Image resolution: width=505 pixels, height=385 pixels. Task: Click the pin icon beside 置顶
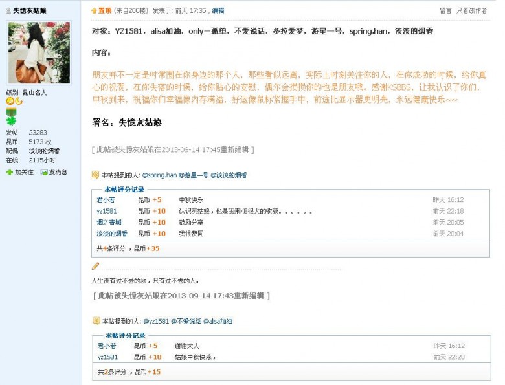(94, 10)
